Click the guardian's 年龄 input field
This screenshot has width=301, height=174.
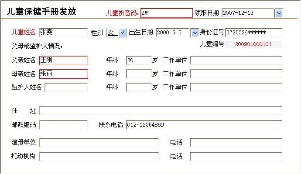(x=139, y=87)
